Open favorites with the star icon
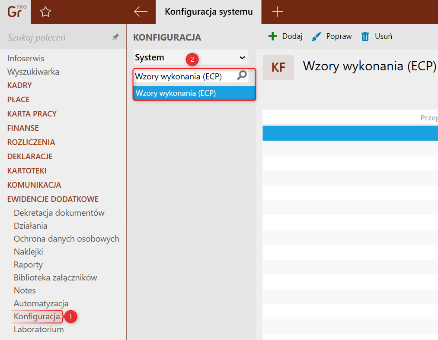 coord(45,12)
